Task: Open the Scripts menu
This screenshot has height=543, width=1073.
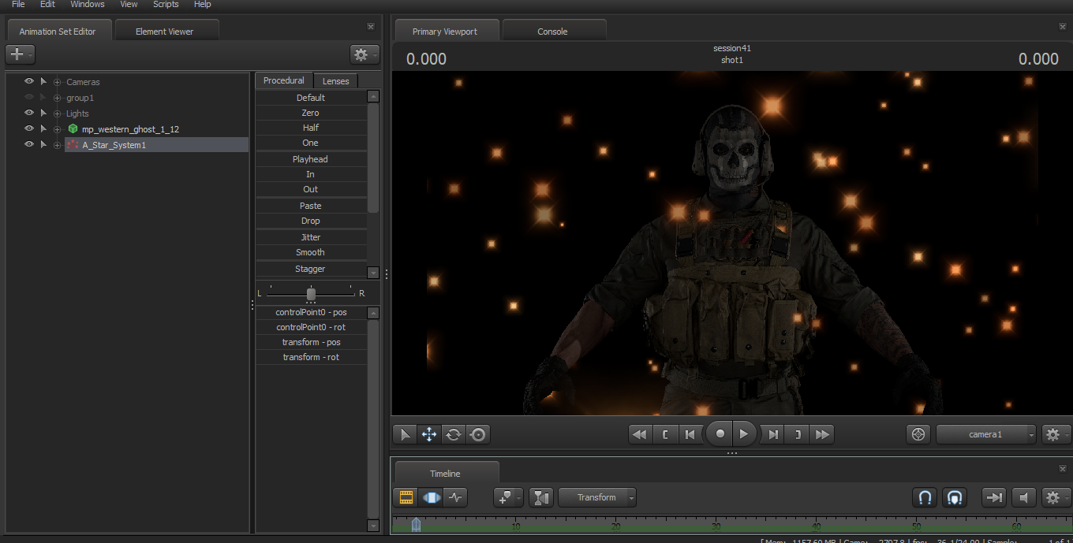Action: pos(166,4)
